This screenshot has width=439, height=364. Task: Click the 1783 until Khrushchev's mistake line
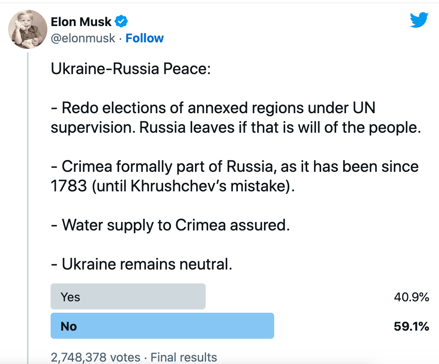pyautogui.click(x=173, y=186)
